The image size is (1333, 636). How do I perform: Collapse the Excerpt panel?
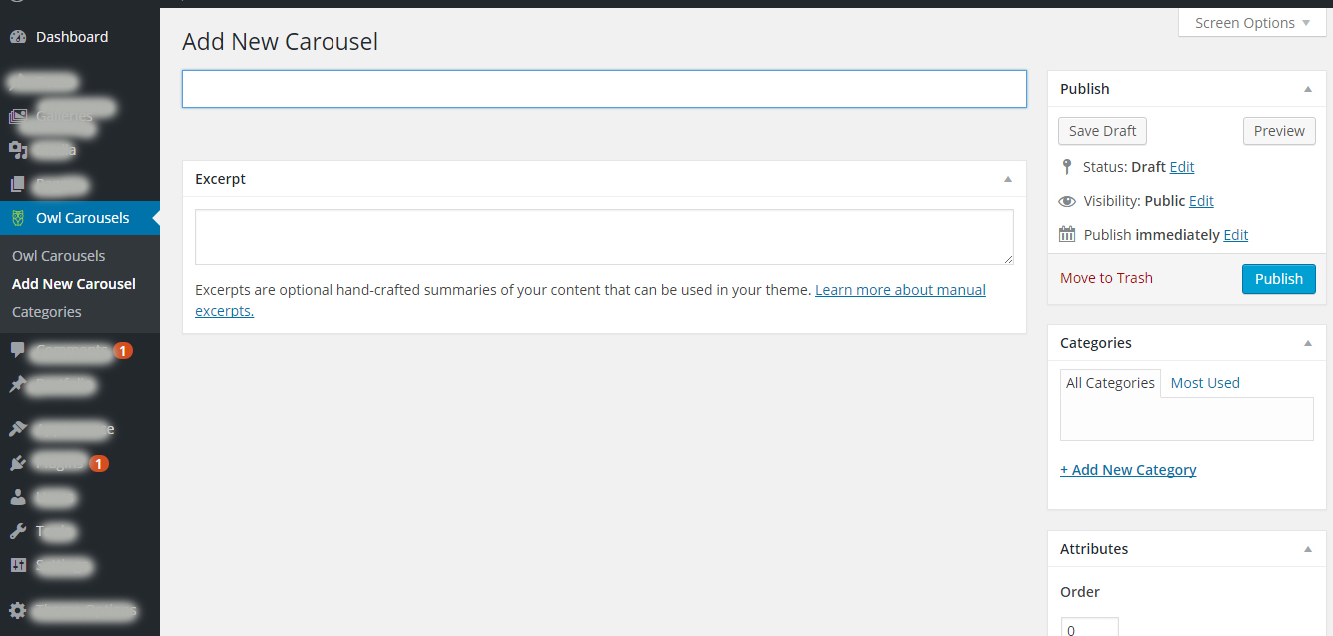tap(1008, 179)
